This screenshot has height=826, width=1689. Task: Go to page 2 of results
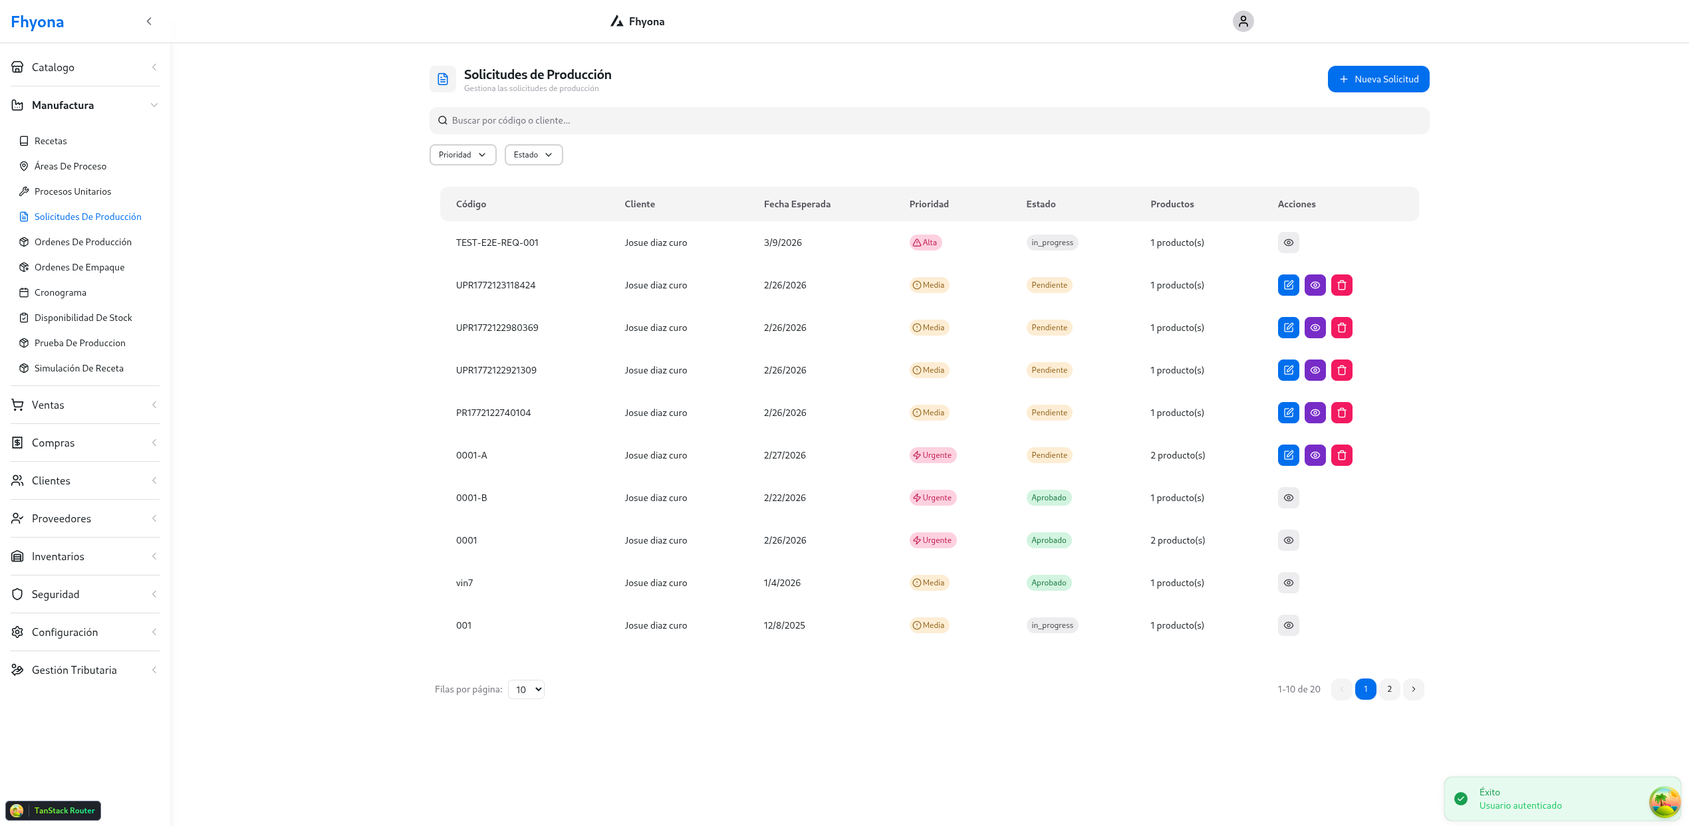pos(1389,689)
